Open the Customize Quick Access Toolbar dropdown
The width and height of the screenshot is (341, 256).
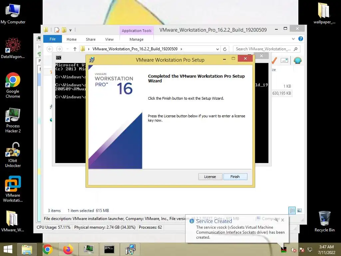pyautogui.click(x=71, y=30)
